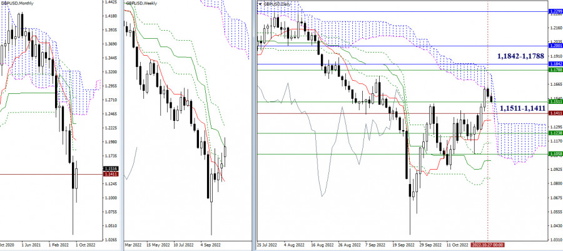Click the 1.2710 value on monthly price axis
The height and width of the screenshot is (251, 563).
click(x=110, y=100)
